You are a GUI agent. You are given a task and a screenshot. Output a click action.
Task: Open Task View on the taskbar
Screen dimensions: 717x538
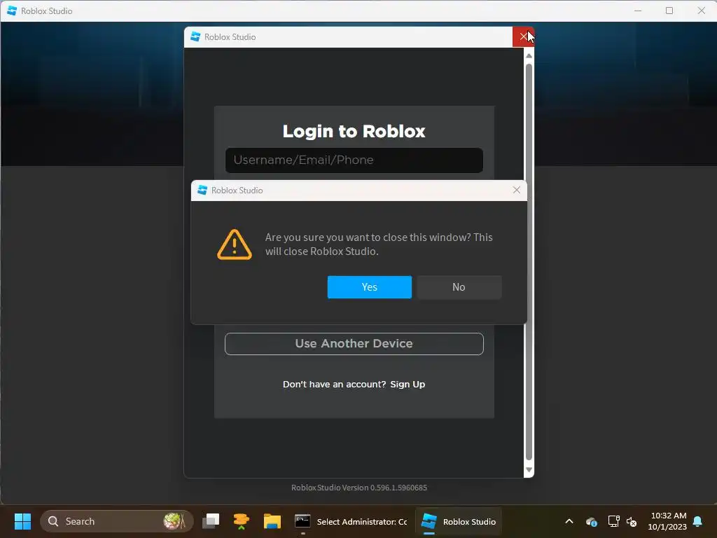tap(211, 521)
